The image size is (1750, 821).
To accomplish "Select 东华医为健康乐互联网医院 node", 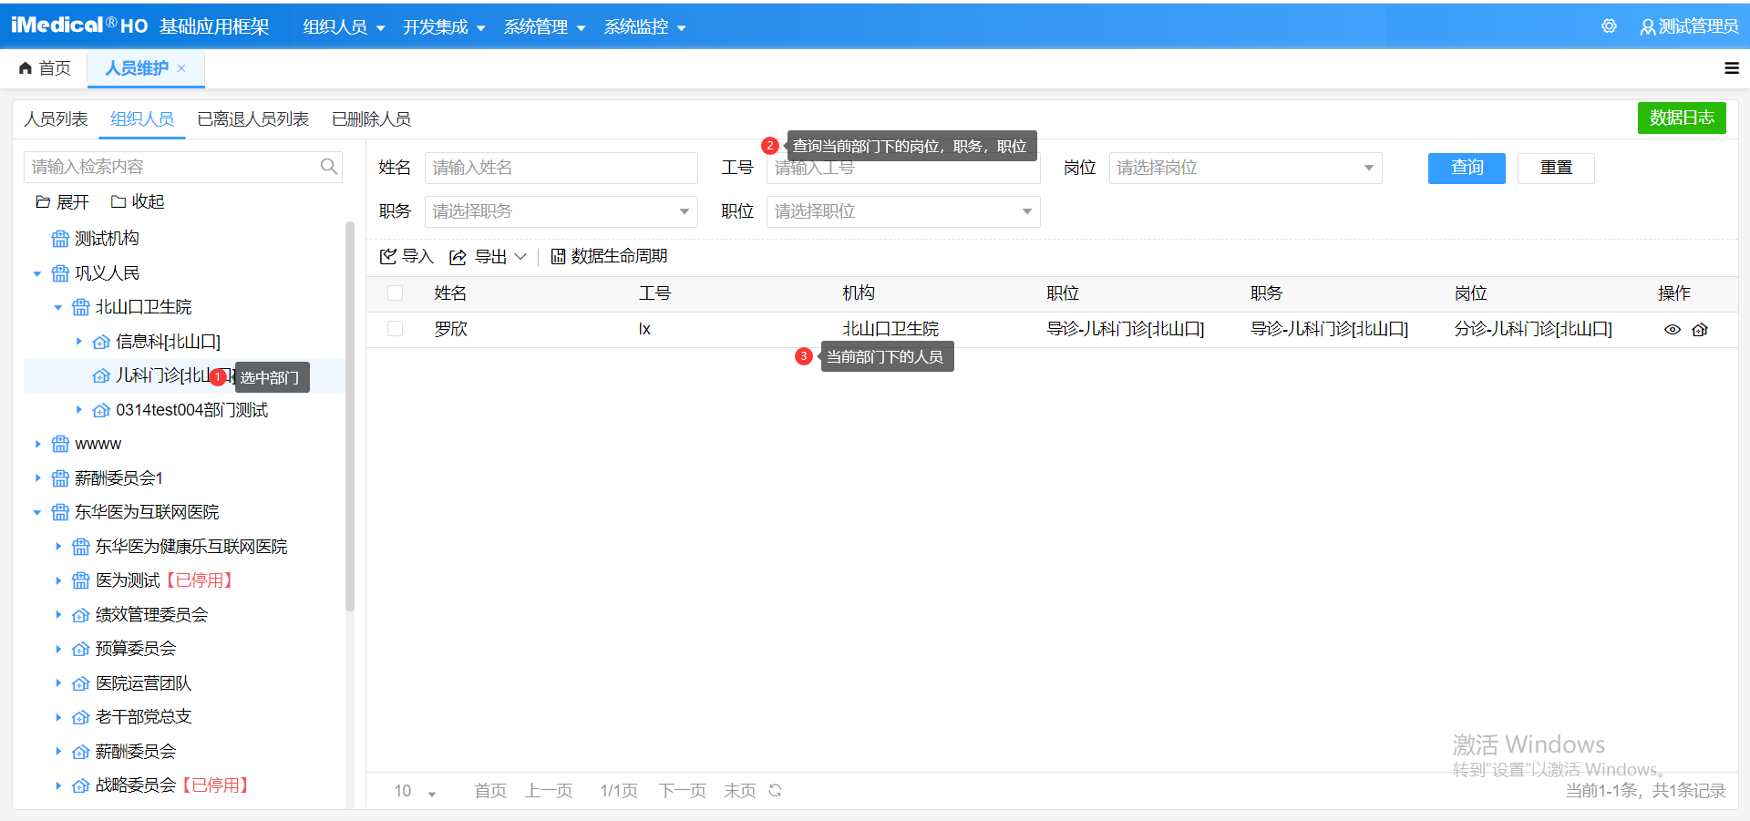I will click(191, 547).
